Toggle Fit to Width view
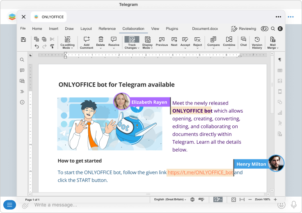Screen dimensions: 302x213 click(242, 199)
